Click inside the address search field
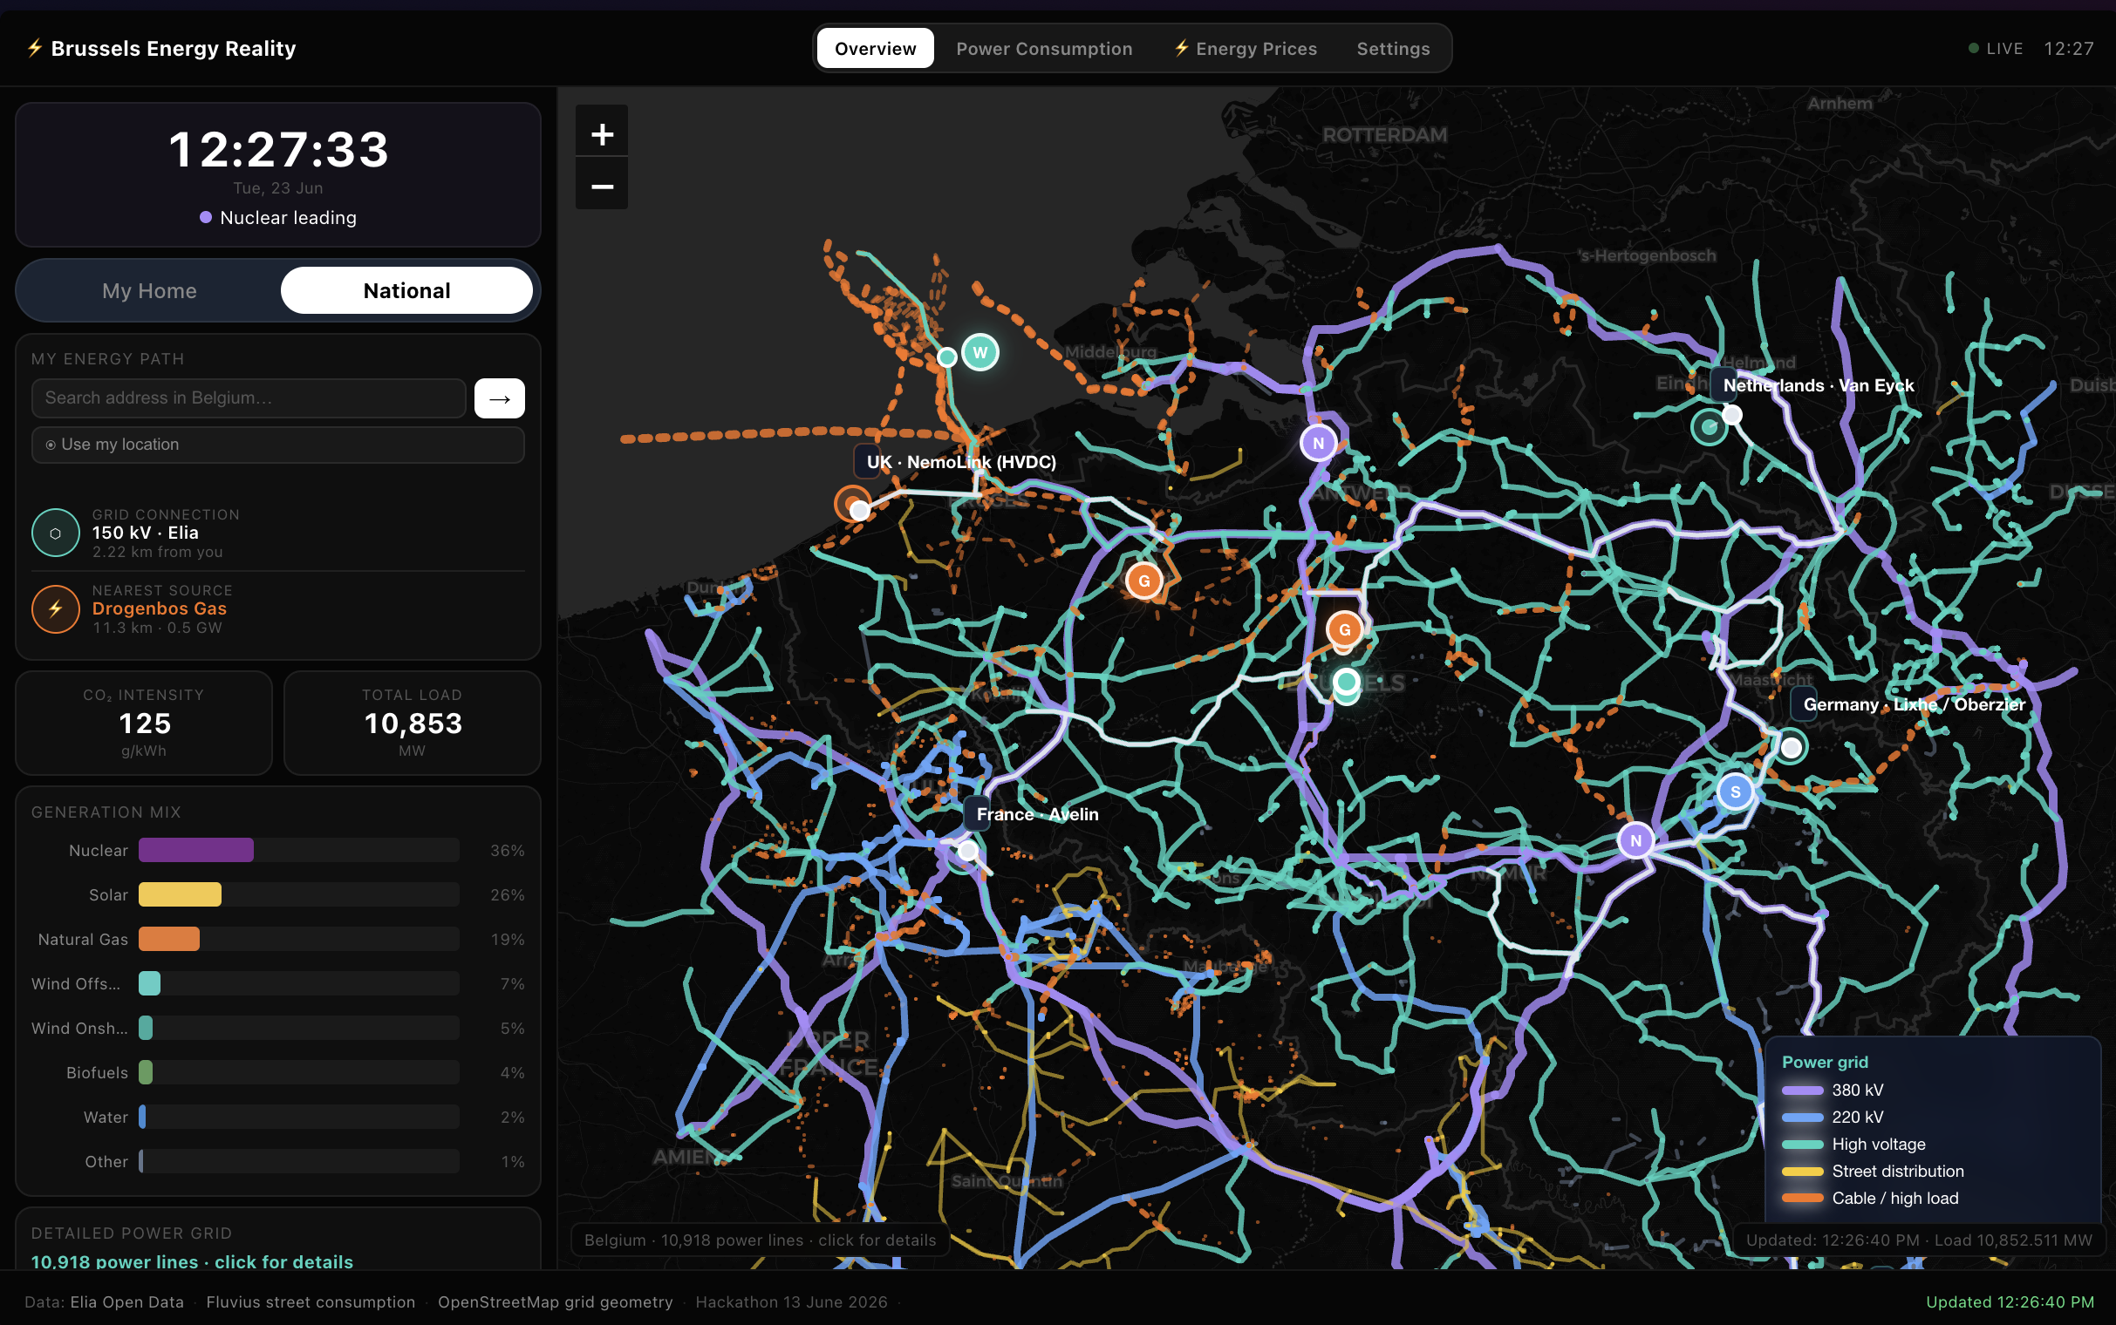Image resolution: width=2116 pixels, height=1325 pixels. coord(249,397)
